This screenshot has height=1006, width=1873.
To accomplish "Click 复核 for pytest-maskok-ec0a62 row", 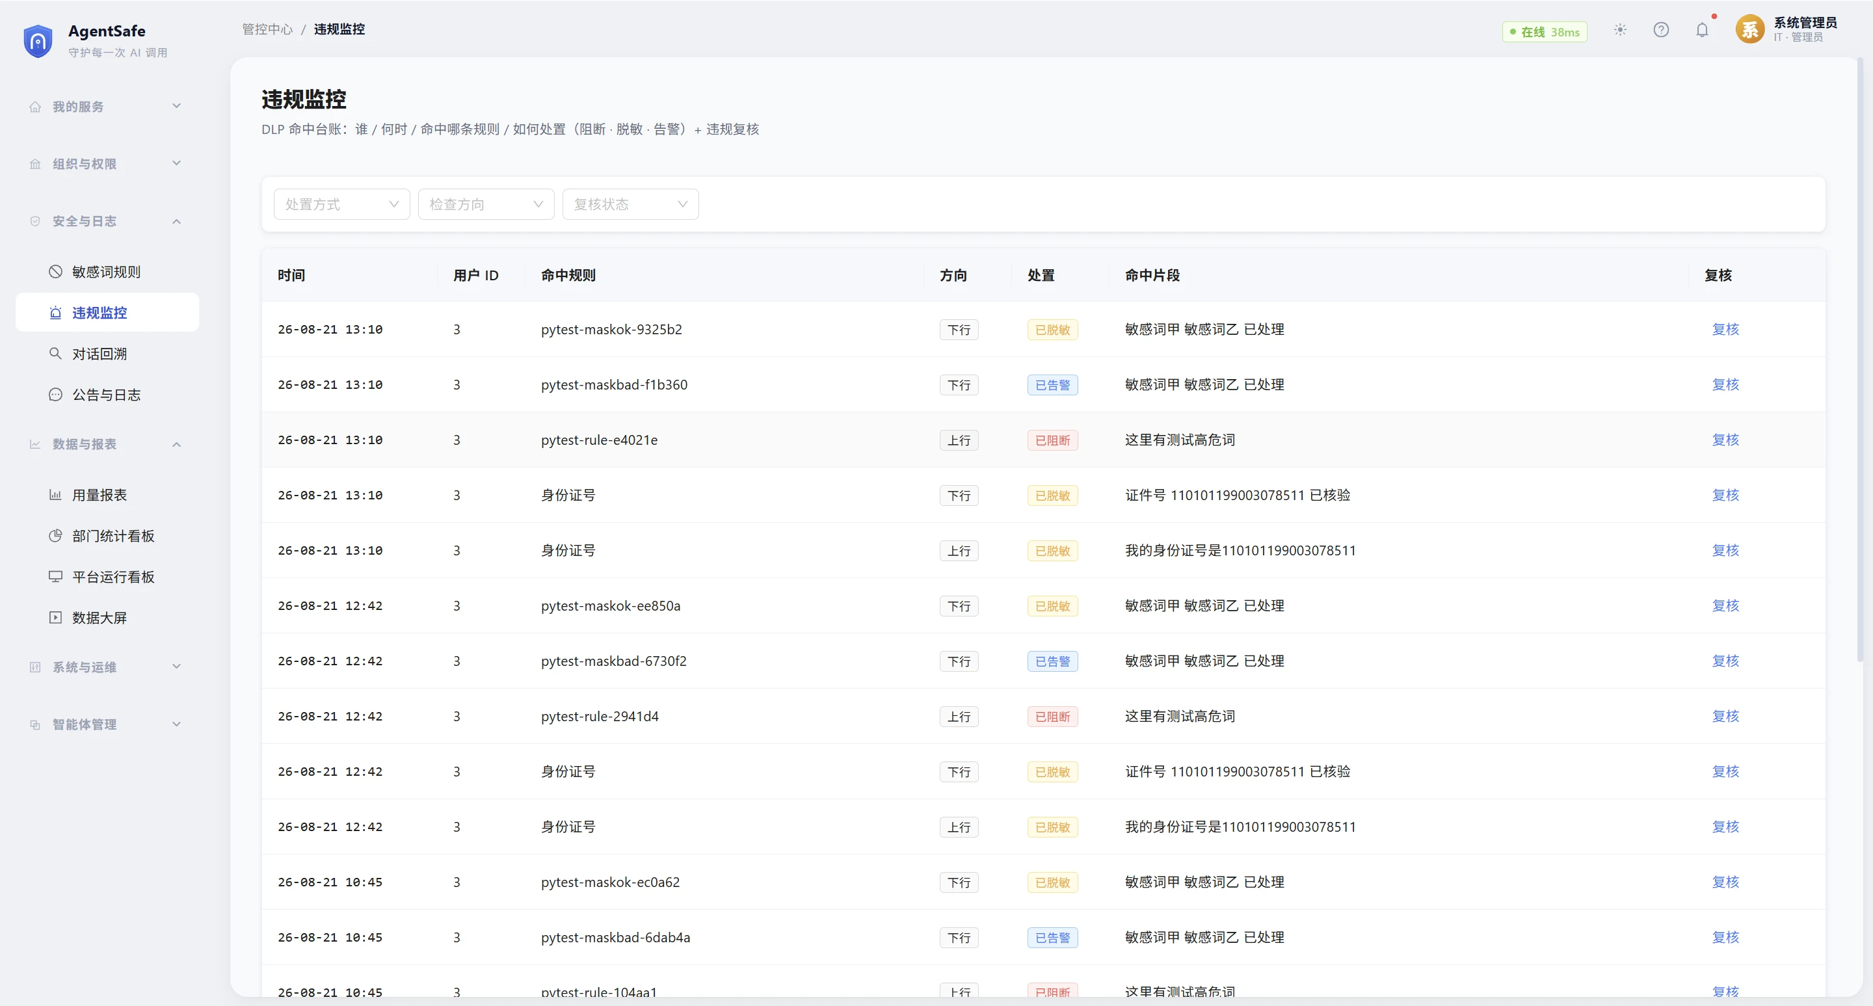I will (x=1725, y=882).
